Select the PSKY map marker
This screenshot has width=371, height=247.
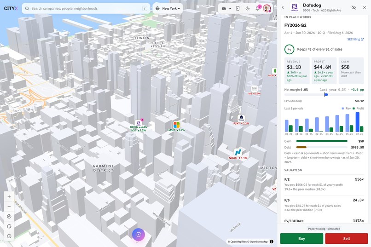pyautogui.click(x=241, y=120)
